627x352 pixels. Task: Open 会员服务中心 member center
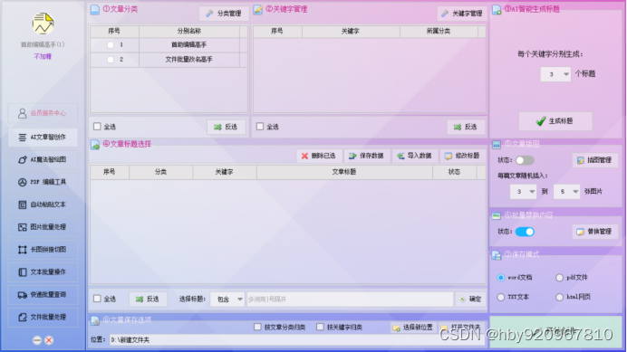pyautogui.click(x=43, y=113)
